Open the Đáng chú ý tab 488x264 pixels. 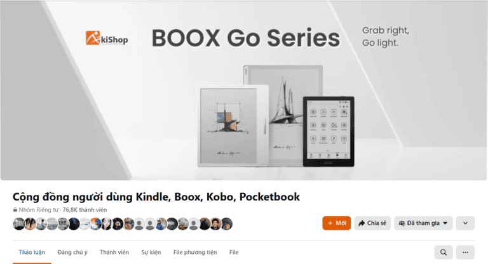(72, 252)
